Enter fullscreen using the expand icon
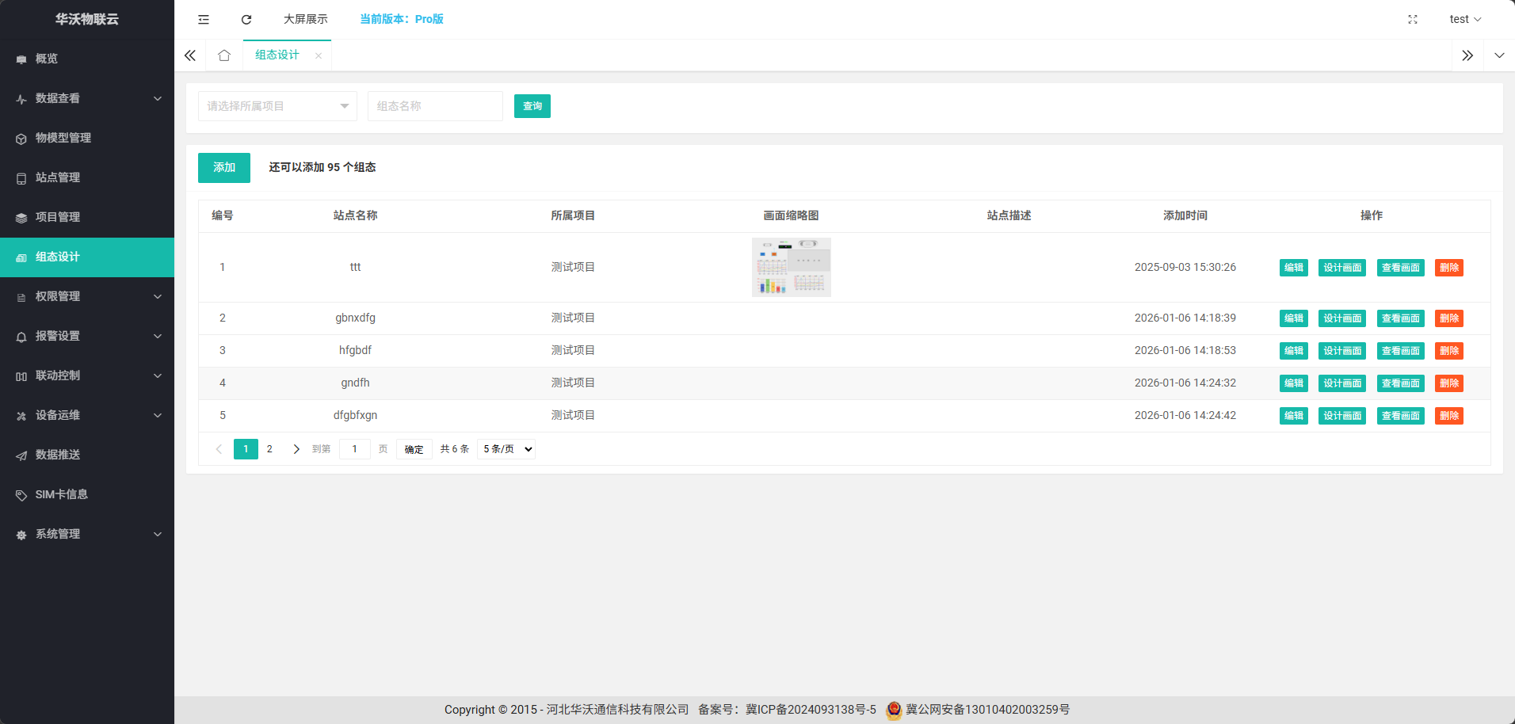This screenshot has width=1515, height=724. point(1412,19)
